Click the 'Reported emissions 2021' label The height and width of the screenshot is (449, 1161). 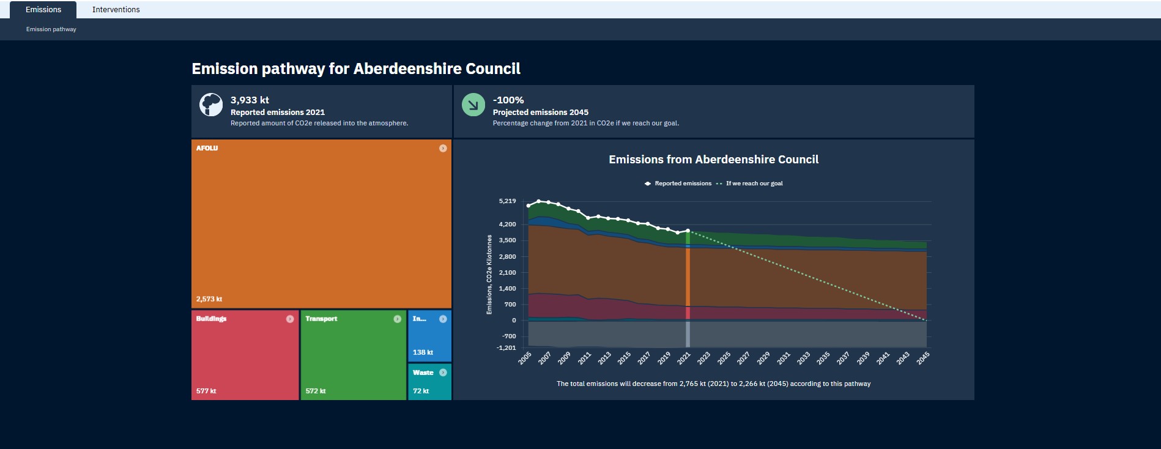pyautogui.click(x=278, y=113)
